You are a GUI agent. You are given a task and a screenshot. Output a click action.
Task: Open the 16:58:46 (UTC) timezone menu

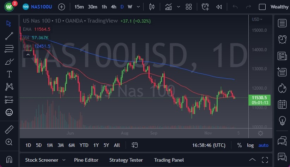(209, 145)
